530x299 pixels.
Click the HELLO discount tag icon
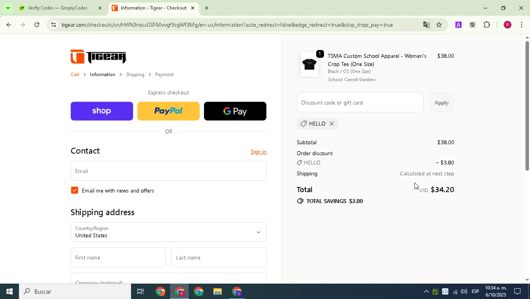(304, 124)
